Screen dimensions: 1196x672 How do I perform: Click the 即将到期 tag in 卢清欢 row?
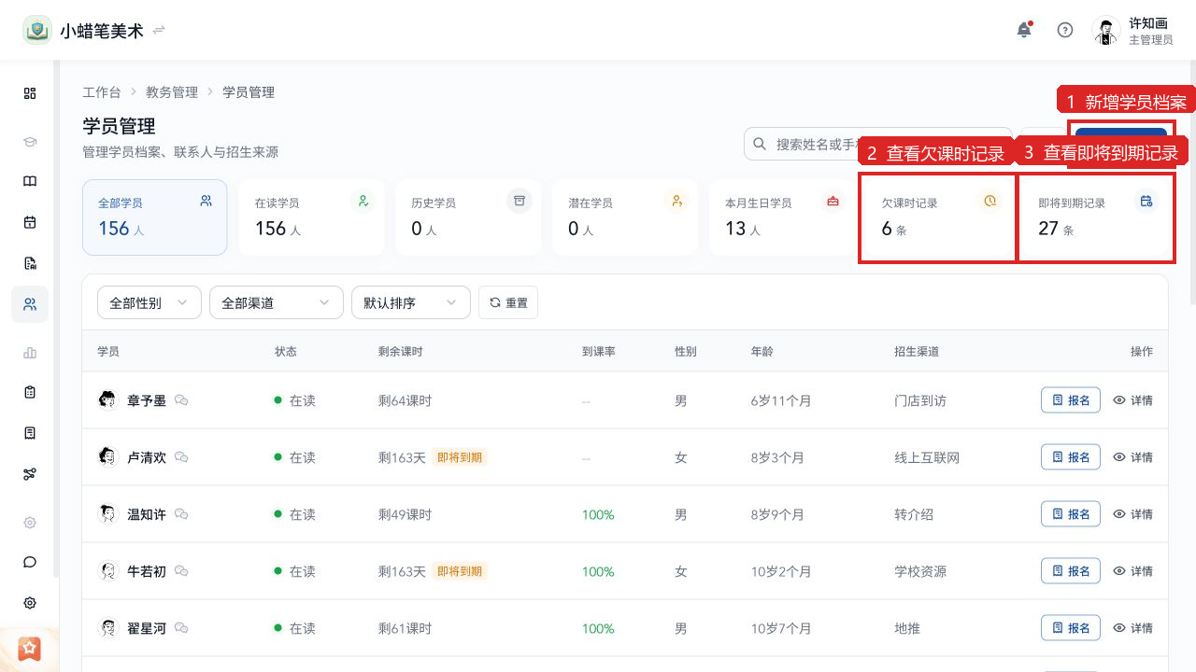(x=460, y=457)
